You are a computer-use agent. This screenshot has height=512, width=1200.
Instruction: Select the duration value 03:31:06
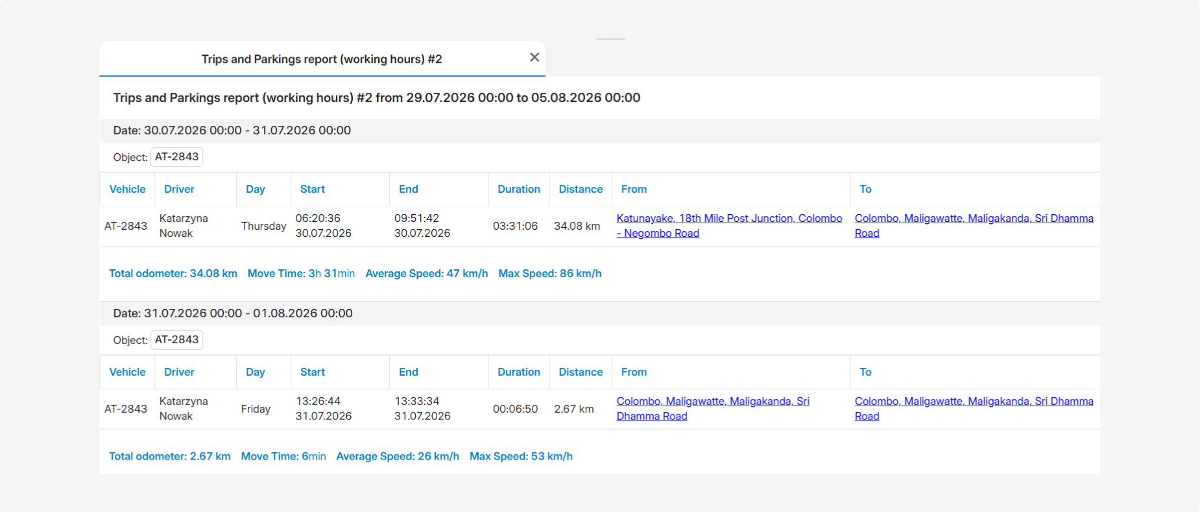coord(515,226)
